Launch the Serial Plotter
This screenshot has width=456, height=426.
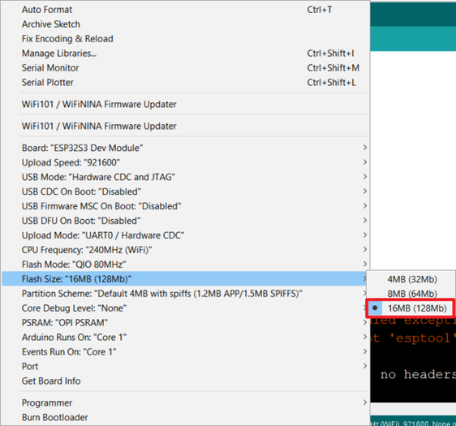[x=186, y=82]
